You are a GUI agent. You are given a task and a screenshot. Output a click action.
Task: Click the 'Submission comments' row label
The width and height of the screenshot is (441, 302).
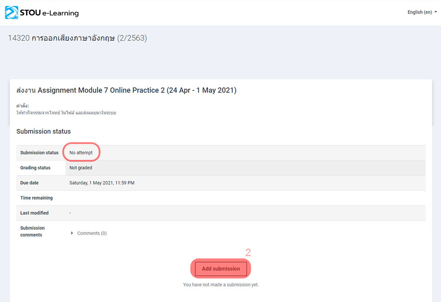(x=32, y=231)
